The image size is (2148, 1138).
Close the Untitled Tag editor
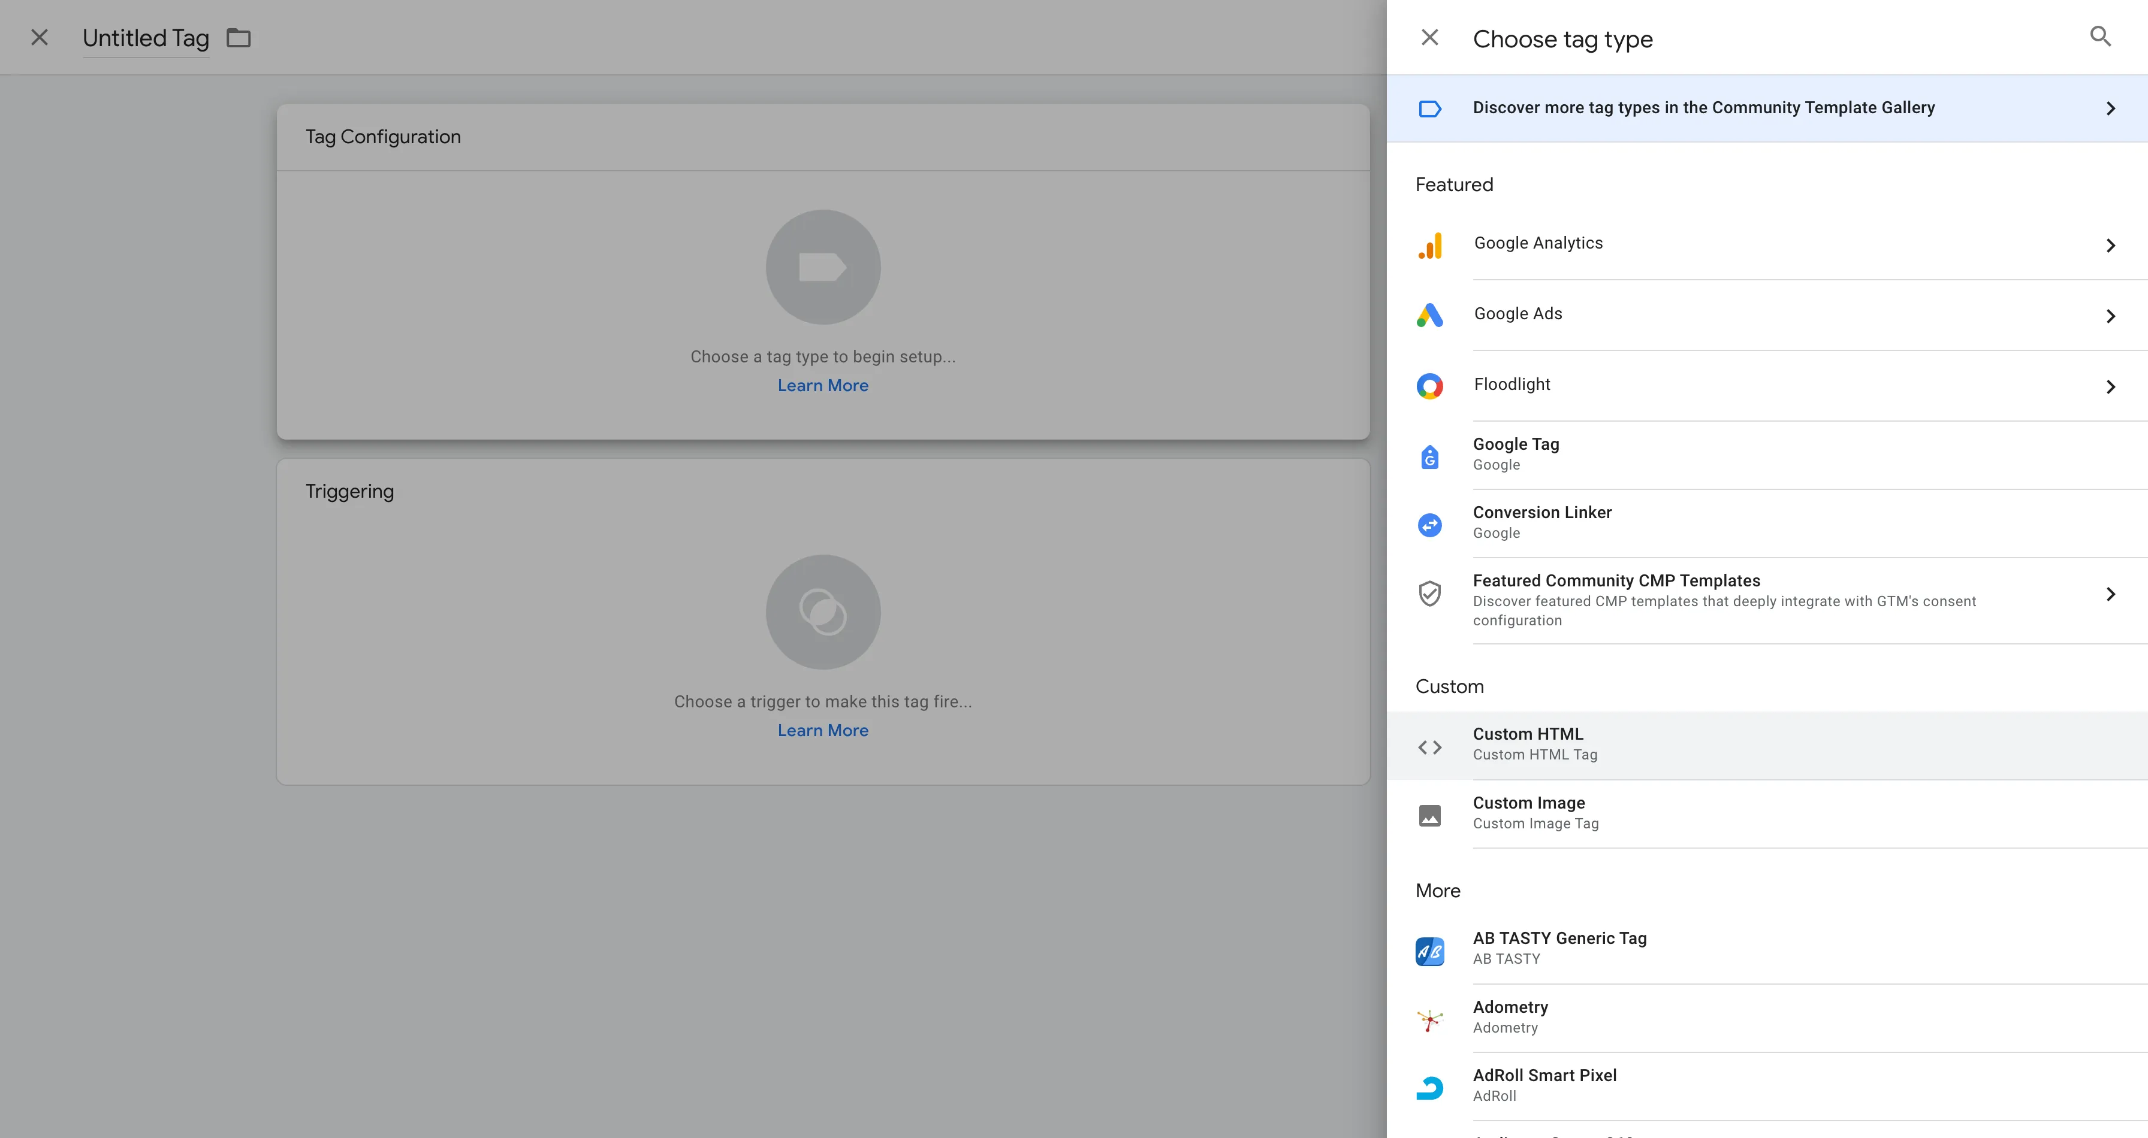[39, 38]
